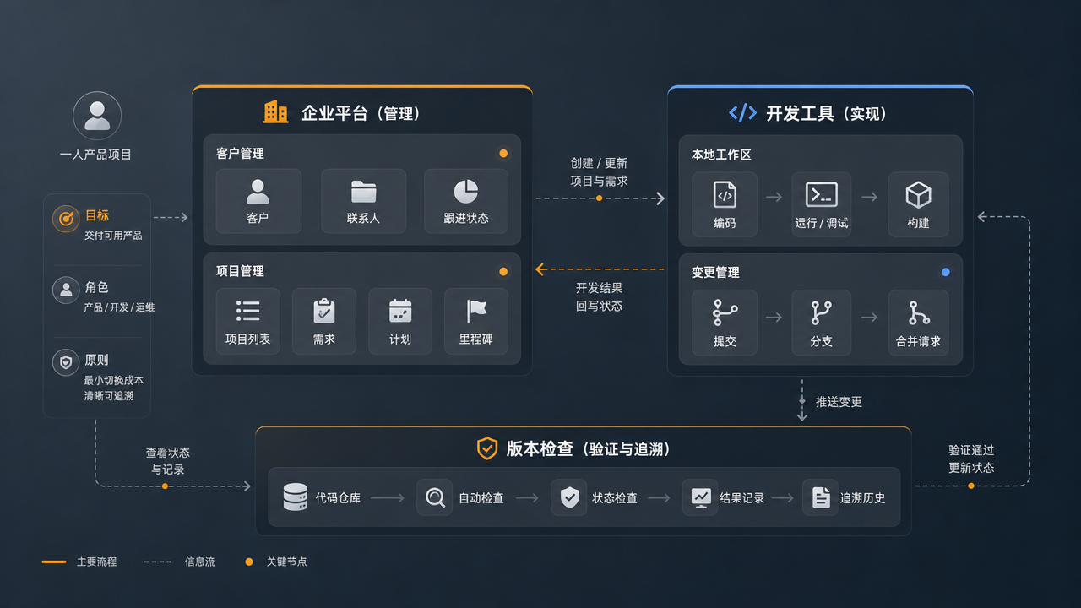Click the 信息流 legend label

click(199, 562)
